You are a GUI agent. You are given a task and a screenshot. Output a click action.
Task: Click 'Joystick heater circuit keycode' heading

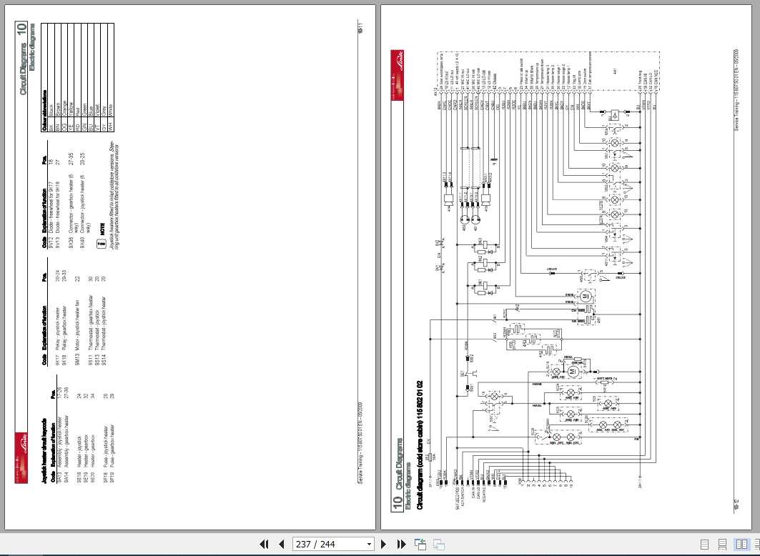[x=44, y=451]
